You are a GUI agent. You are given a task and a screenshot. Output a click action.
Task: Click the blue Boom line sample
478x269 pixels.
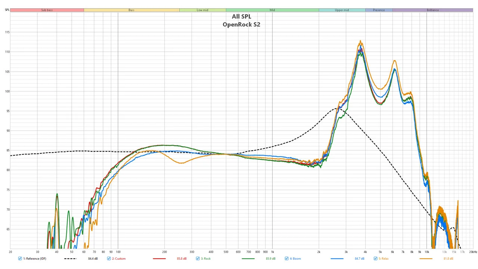tap(337, 259)
